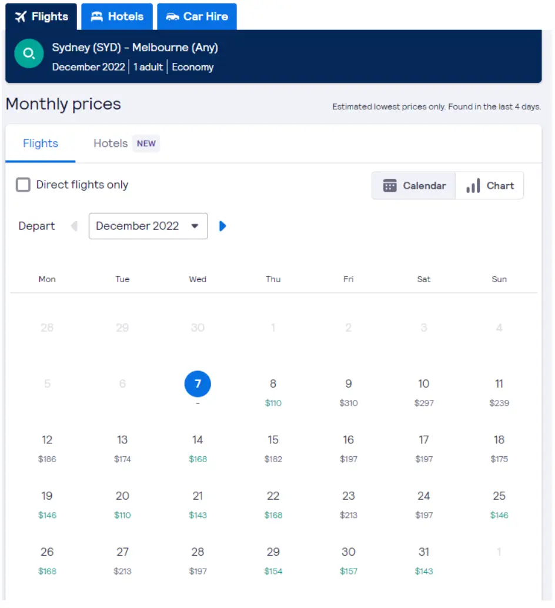Open the December 2022 month dropdown

tap(148, 226)
